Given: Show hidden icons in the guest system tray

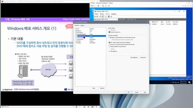Looking at the screenshot, I should [x=171, y=82].
